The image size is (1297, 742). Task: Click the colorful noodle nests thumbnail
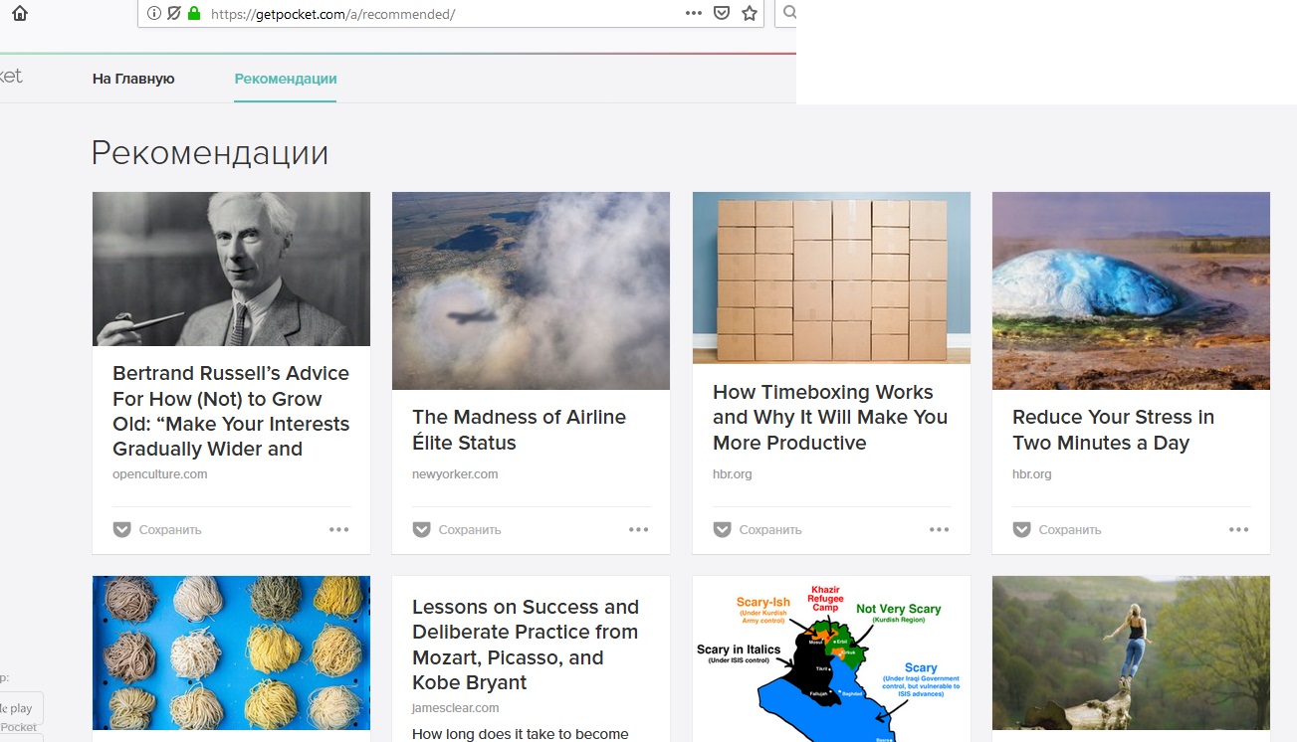(231, 652)
